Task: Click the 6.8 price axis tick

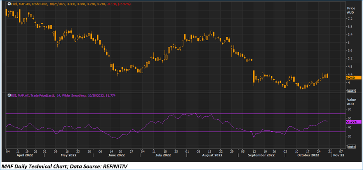Action: click(x=349, y=26)
